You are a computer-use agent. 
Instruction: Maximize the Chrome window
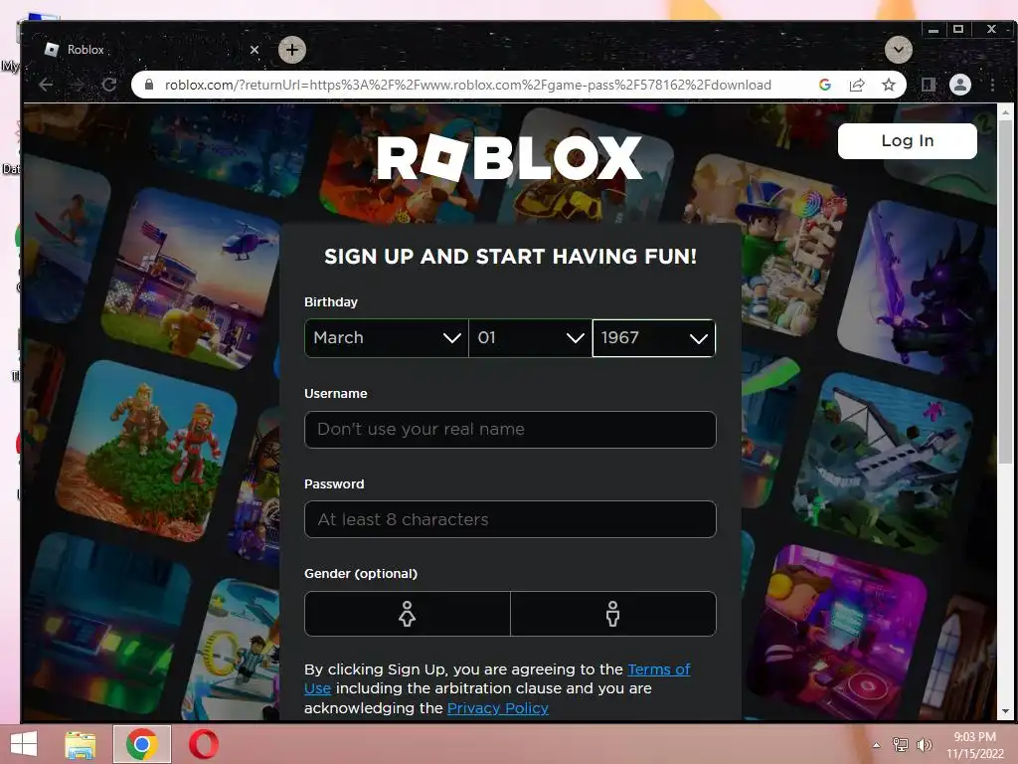point(958,29)
